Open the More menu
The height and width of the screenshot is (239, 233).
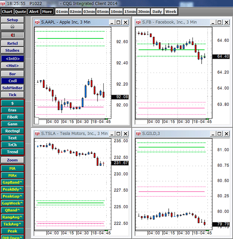click(47, 11)
